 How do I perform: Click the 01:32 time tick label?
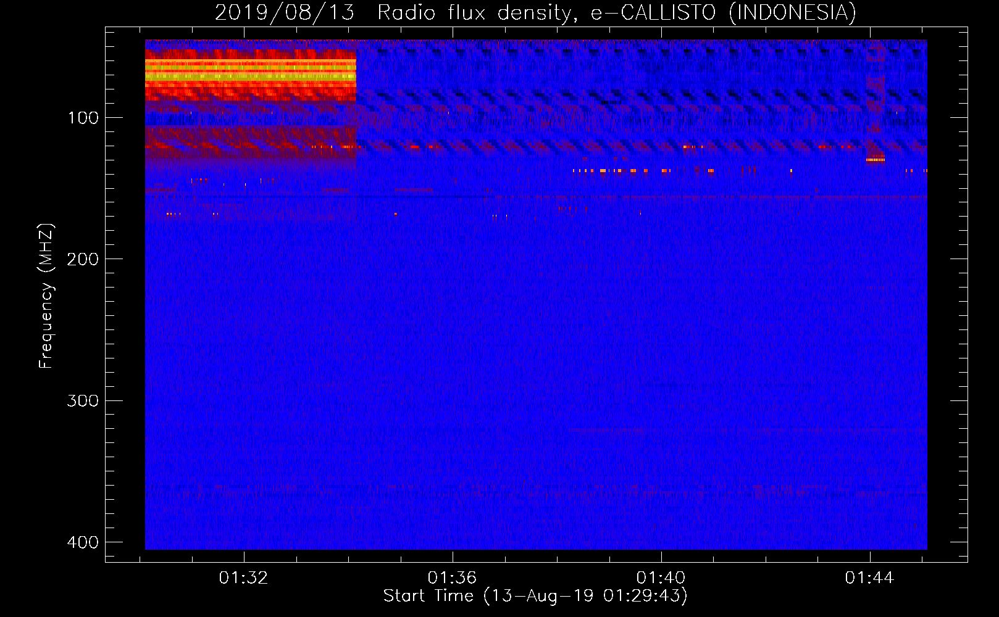(243, 578)
